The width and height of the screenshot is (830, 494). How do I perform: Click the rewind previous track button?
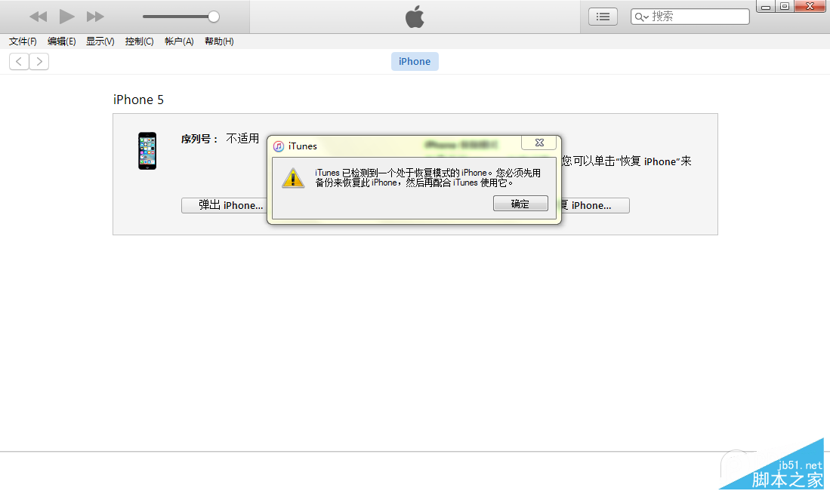click(x=38, y=17)
